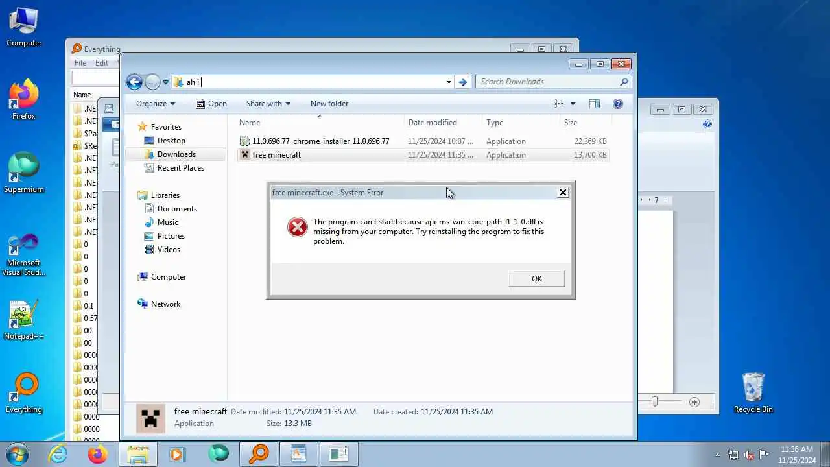Click the Action Center flag tray icon

765,455
